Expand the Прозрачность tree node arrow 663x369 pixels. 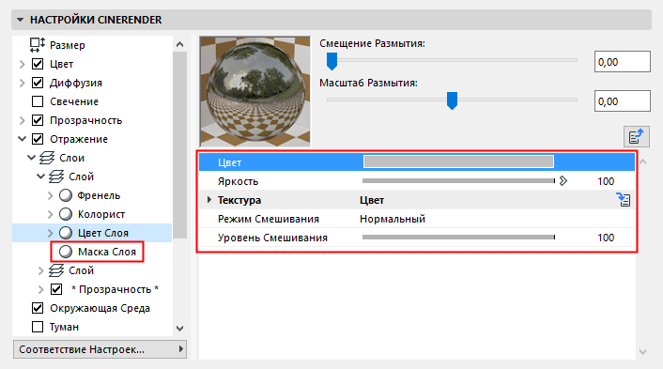pyautogui.click(x=23, y=120)
